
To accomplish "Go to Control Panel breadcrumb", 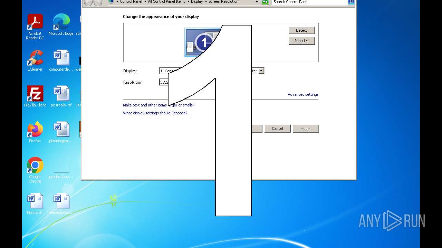I will 131,2.
